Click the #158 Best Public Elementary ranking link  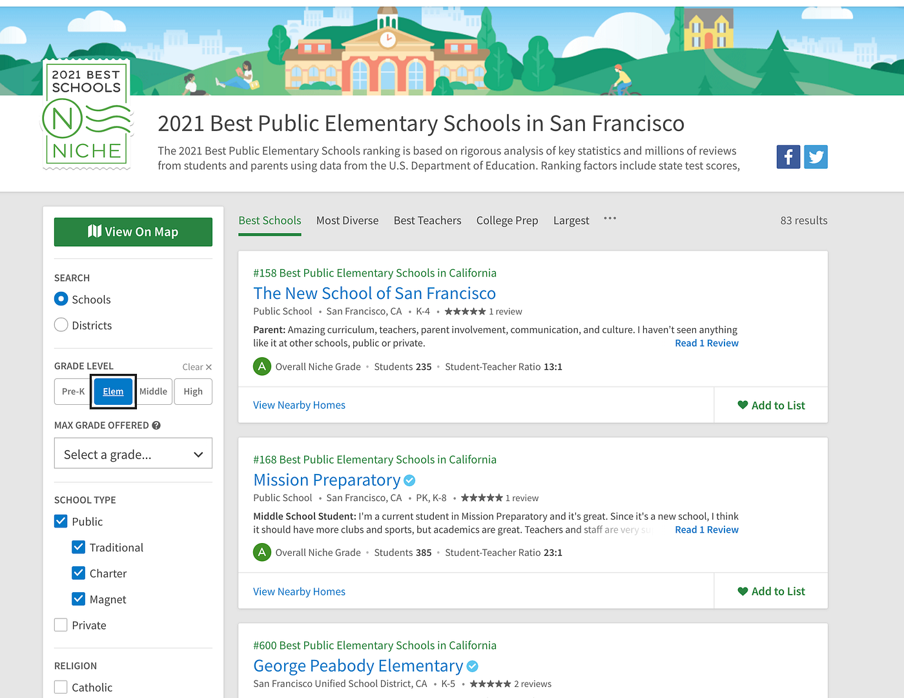[x=375, y=273]
